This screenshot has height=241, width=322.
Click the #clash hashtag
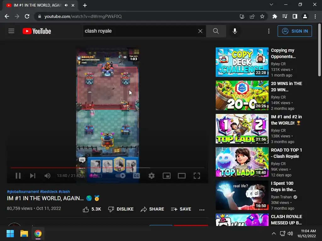pos(64,192)
